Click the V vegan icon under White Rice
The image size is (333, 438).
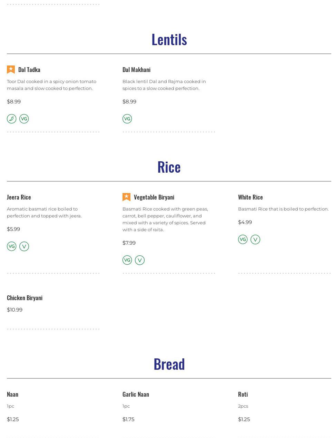pos(255,240)
